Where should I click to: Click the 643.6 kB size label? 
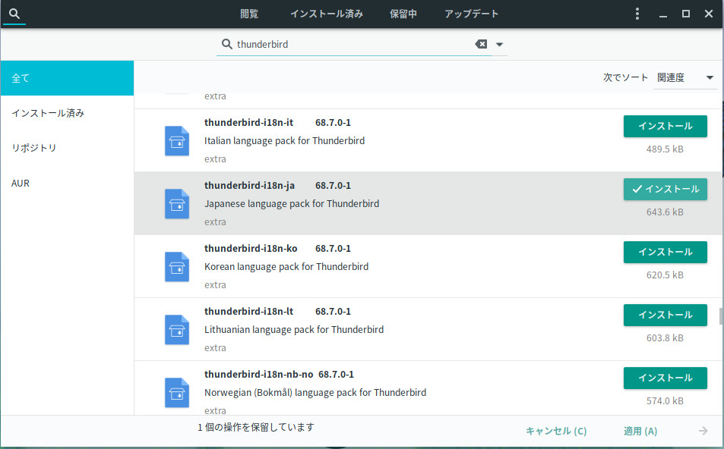click(x=665, y=212)
